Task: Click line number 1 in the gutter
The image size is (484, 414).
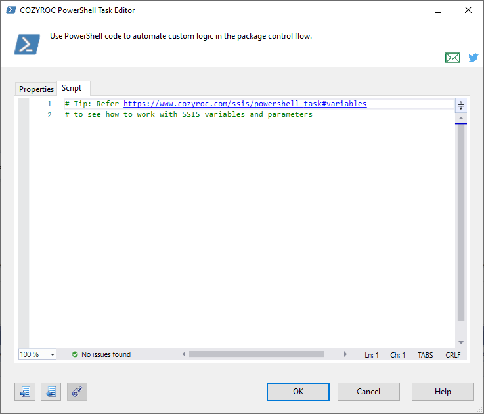Action: (49, 104)
